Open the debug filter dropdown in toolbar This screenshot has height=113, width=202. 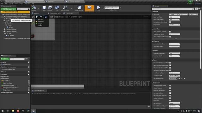click(112, 8)
